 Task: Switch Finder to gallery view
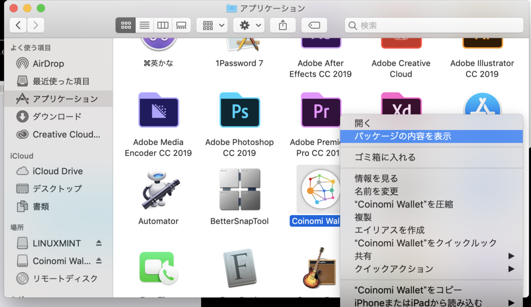click(181, 25)
